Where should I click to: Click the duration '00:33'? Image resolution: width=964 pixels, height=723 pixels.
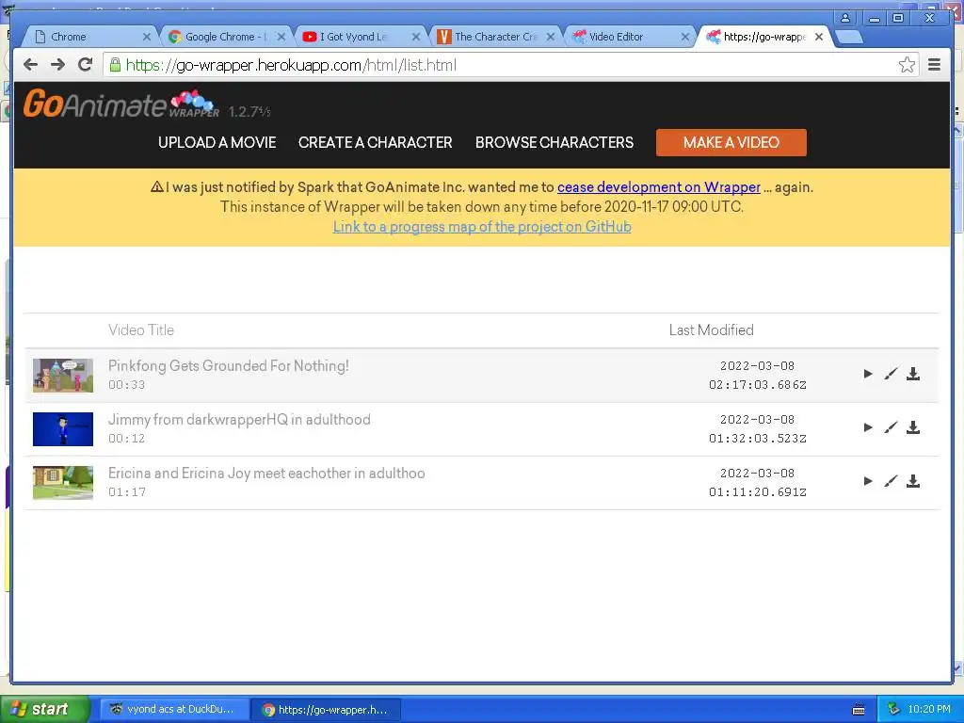[127, 385]
